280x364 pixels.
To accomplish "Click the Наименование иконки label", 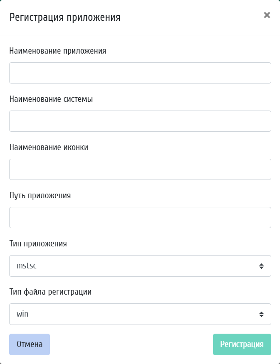I will (49, 147).
